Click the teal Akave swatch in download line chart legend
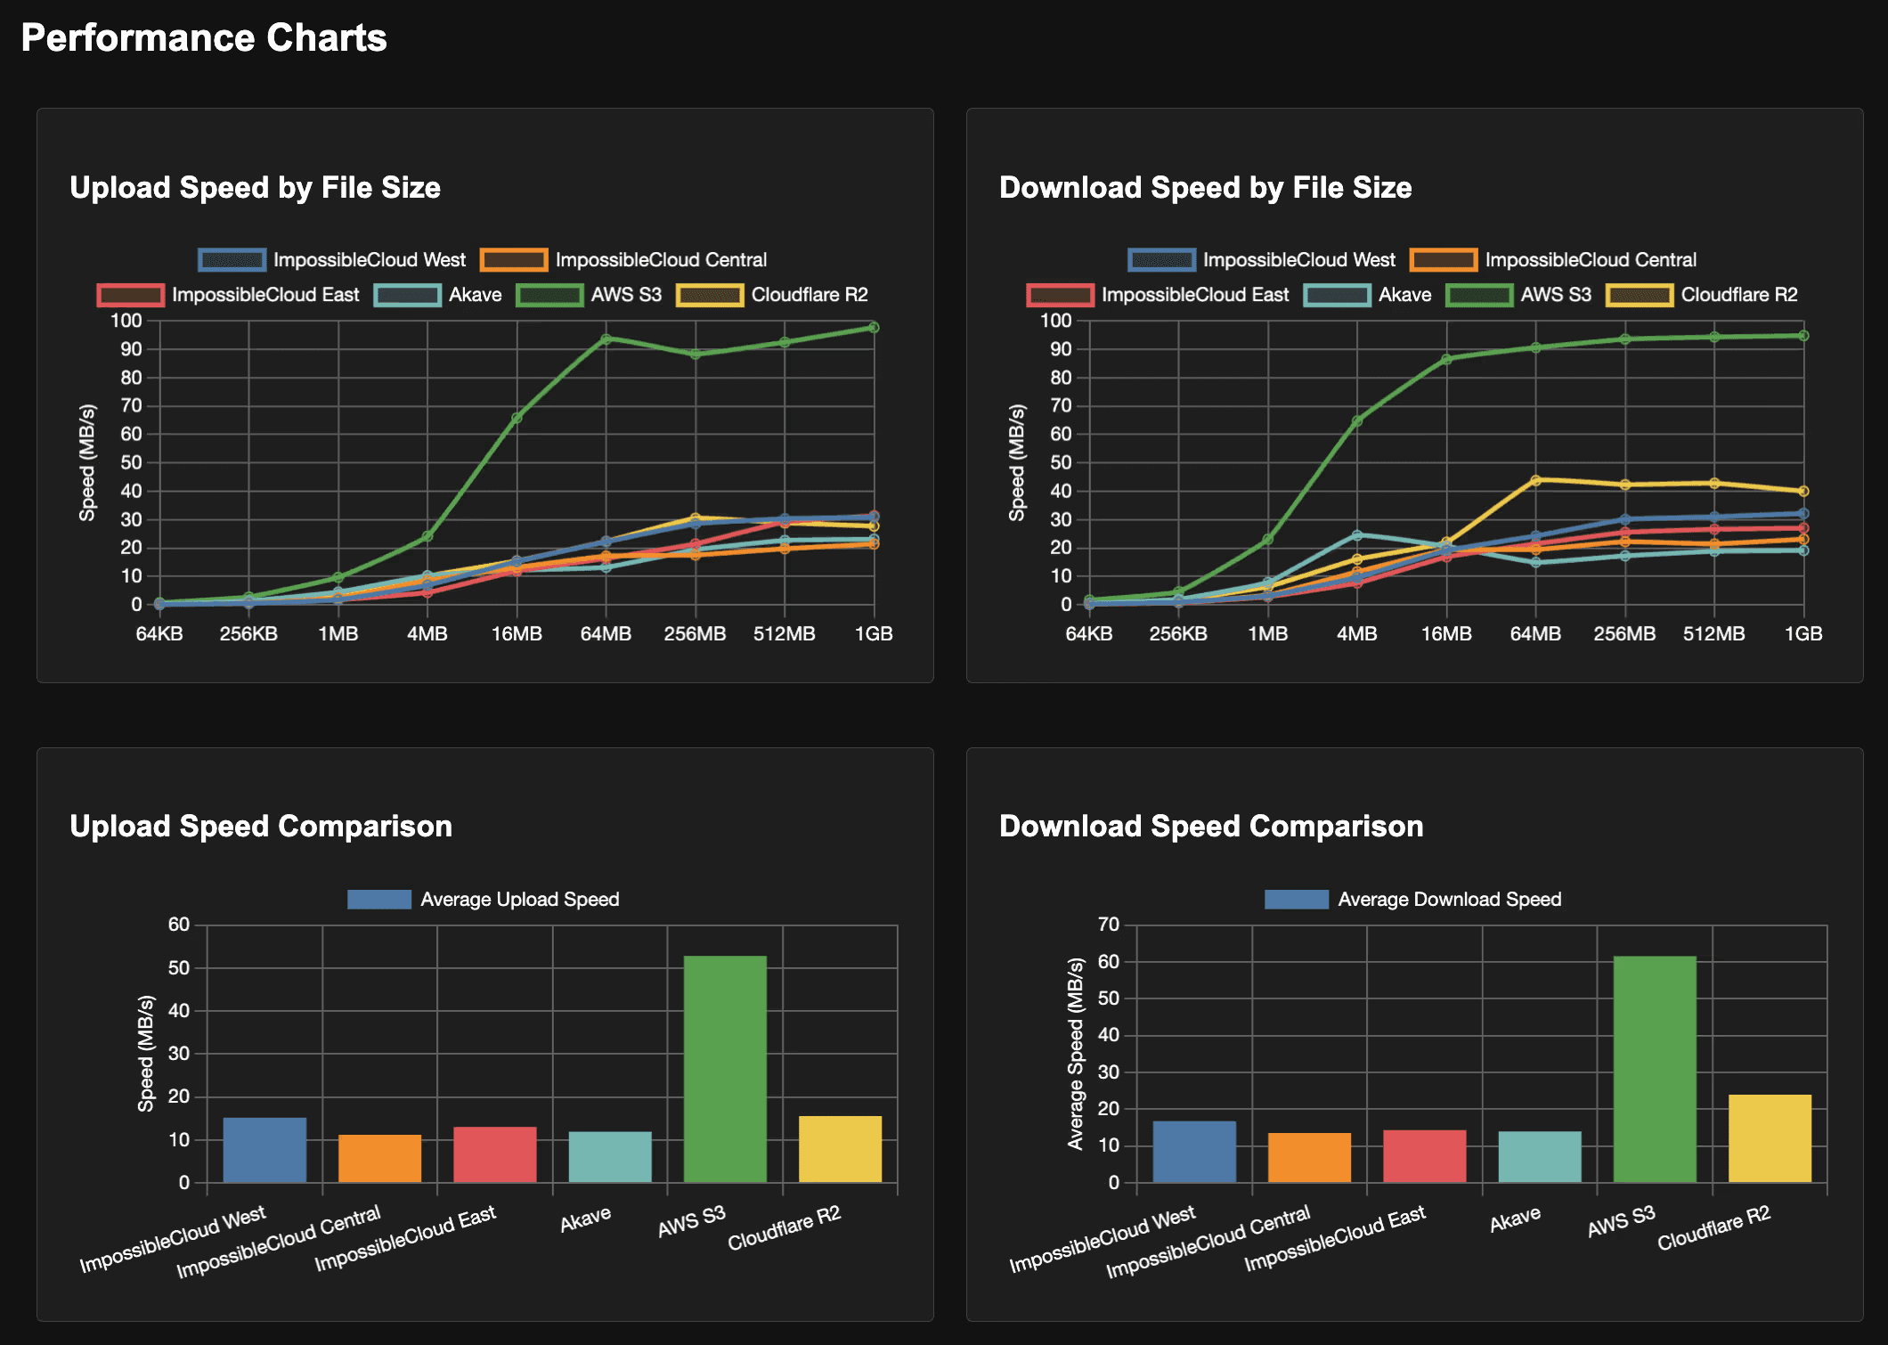Viewport: 1888px width, 1345px height. coord(1337,295)
